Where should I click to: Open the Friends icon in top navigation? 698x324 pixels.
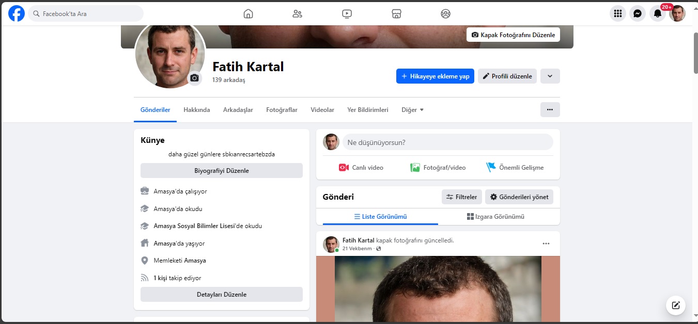point(297,14)
